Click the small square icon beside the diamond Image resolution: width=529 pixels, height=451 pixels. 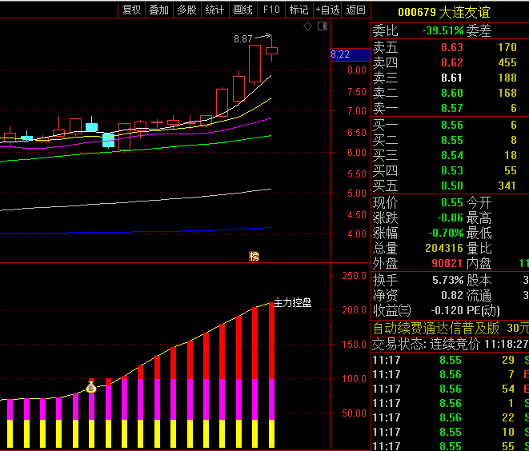tap(322, 26)
